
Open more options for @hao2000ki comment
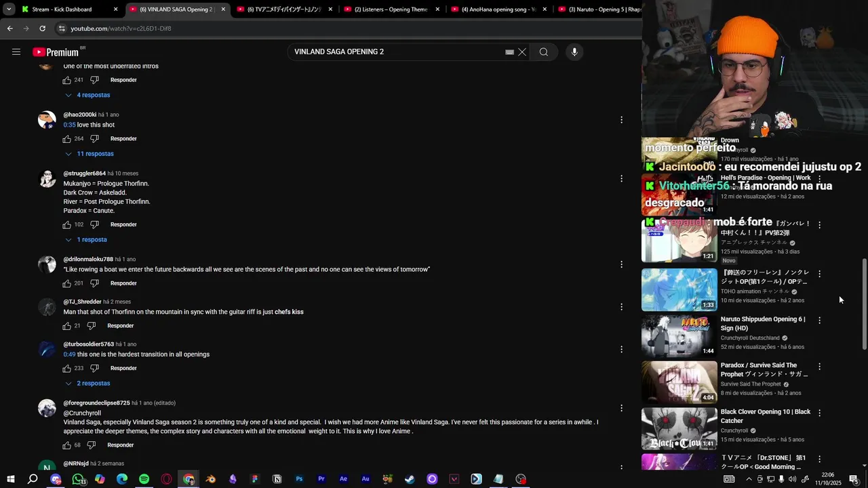point(621,120)
